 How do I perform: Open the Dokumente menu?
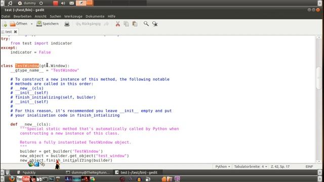point(95,16)
